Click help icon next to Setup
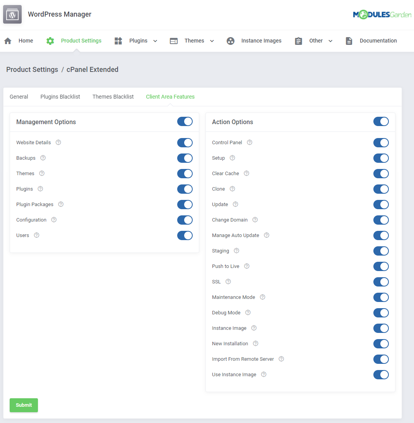Screen dimensions: 414x423 (233, 158)
